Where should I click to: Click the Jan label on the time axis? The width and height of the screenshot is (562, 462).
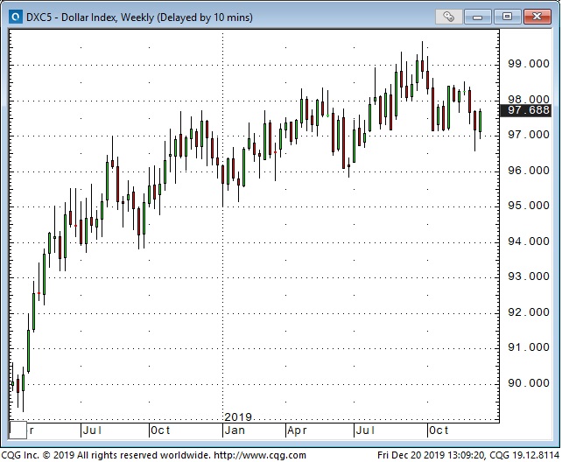tap(235, 430)
